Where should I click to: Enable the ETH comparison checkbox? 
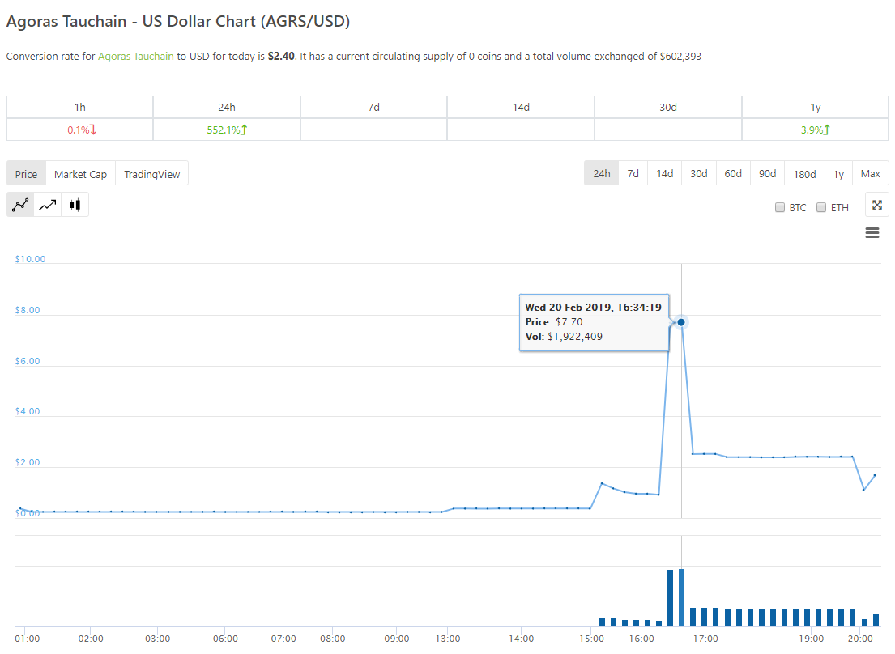(821, 207)
